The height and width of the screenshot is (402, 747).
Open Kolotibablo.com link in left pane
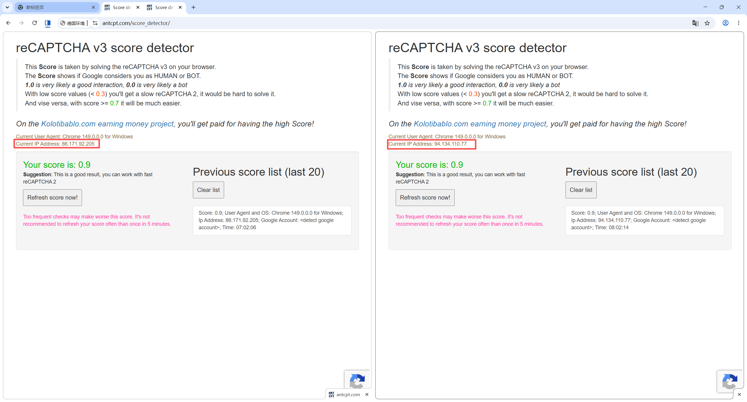(x=107, y=124)
